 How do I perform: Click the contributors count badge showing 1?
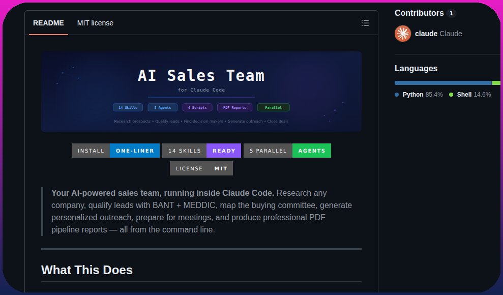pos(451,13)
